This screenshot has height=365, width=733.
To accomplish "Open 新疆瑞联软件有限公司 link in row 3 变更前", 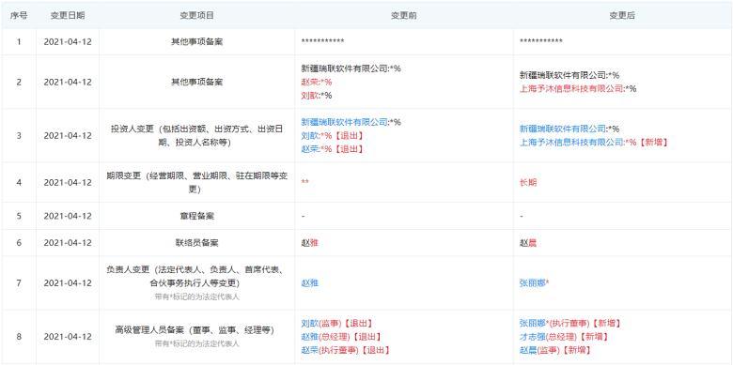I will point(345,122).
